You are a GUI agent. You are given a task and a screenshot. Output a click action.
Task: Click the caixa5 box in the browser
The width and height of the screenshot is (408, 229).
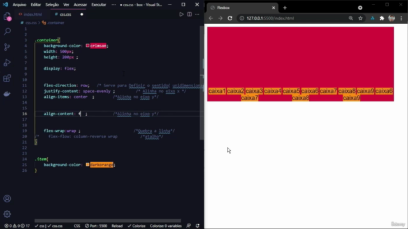(291, 91)
